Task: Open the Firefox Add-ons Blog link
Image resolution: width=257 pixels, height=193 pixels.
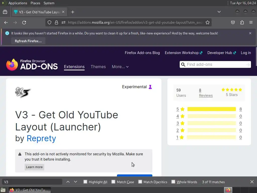Action: (142, 53)
